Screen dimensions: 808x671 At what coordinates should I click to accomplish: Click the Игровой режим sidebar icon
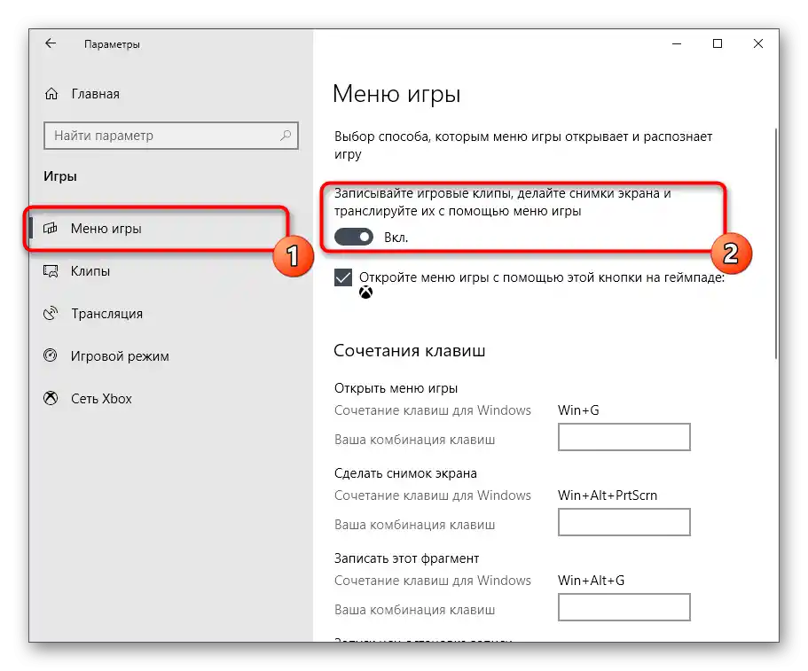click(51, 355)
